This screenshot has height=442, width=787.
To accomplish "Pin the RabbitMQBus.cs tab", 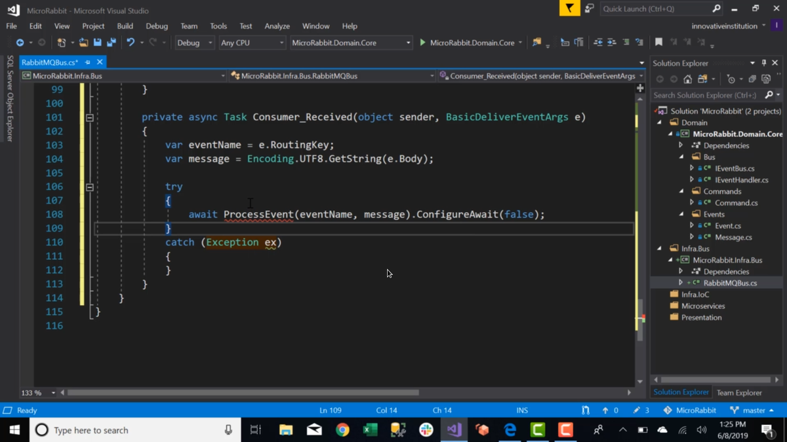I will coord(87,62).
